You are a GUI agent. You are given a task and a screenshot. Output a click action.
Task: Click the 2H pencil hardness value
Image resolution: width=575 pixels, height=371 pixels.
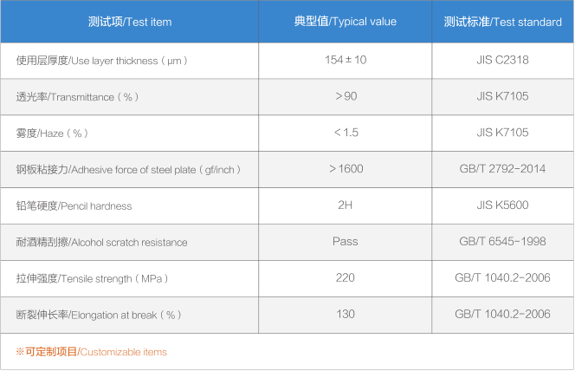(x=345, y=205)
